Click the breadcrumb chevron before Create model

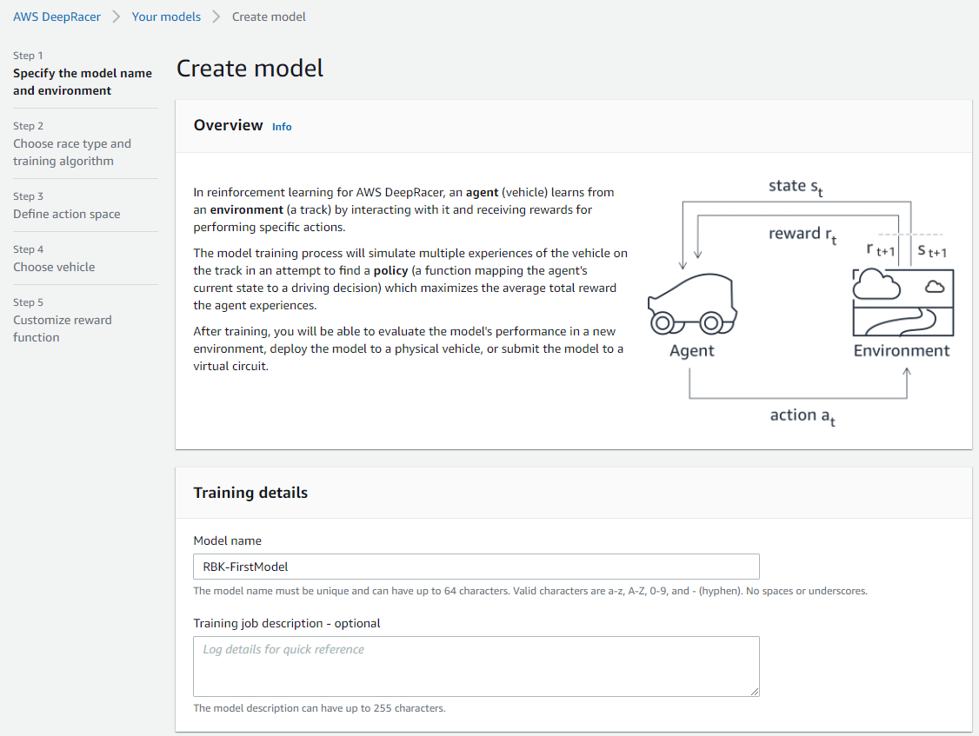click(x=216, y=17)
